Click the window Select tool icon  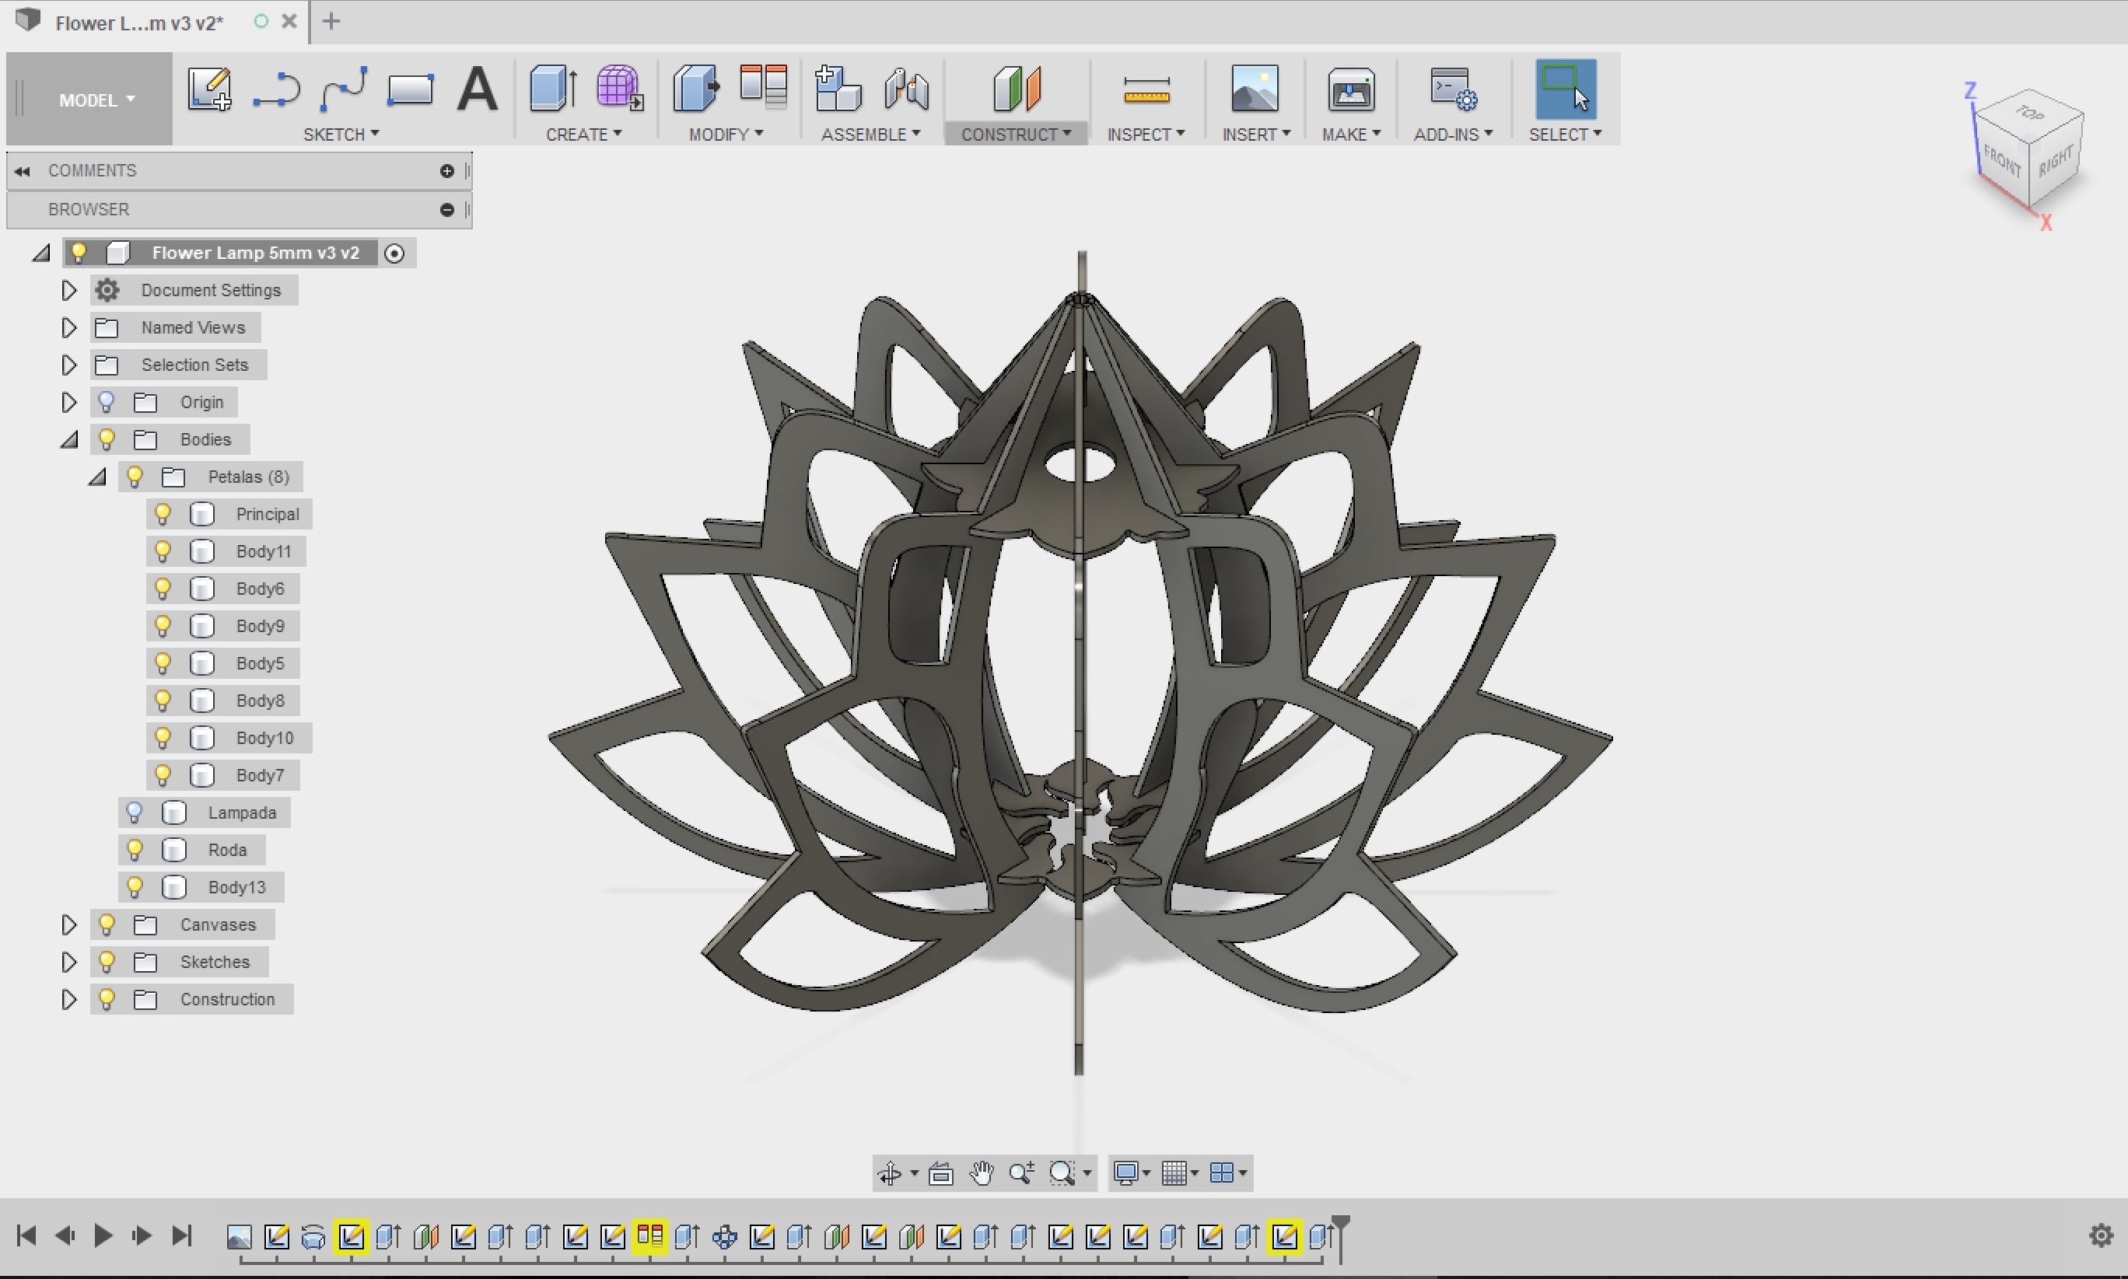coord(1565,89)
